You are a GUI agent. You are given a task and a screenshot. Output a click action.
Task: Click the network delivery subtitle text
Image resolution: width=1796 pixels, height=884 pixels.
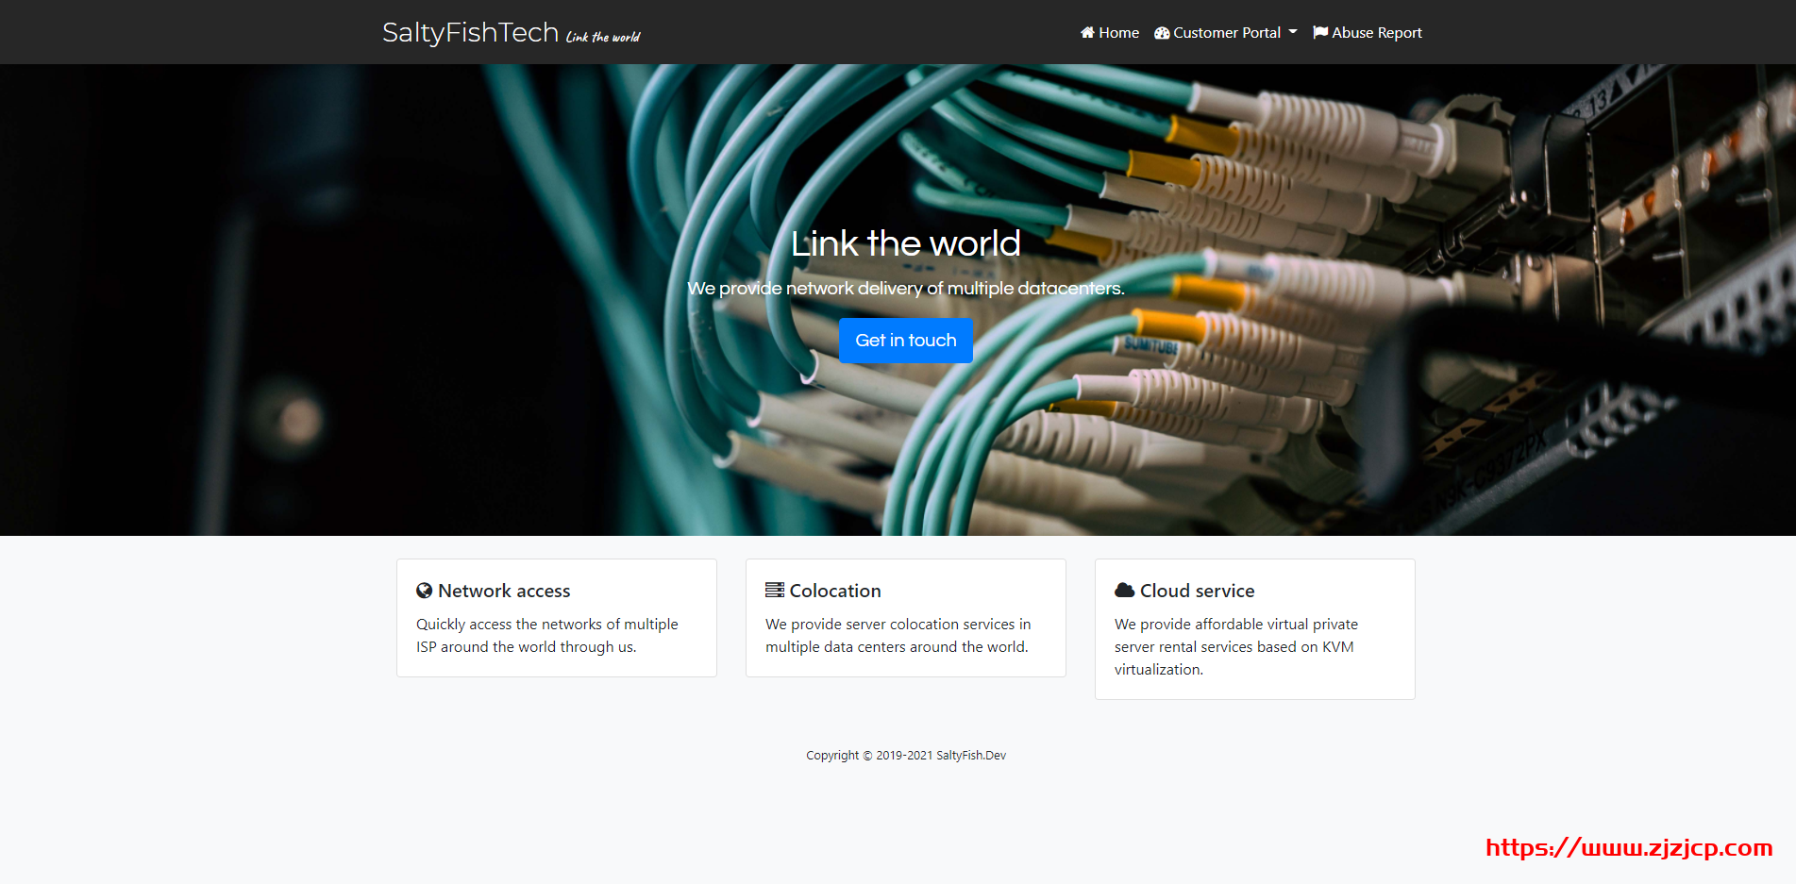pos(906,289)
